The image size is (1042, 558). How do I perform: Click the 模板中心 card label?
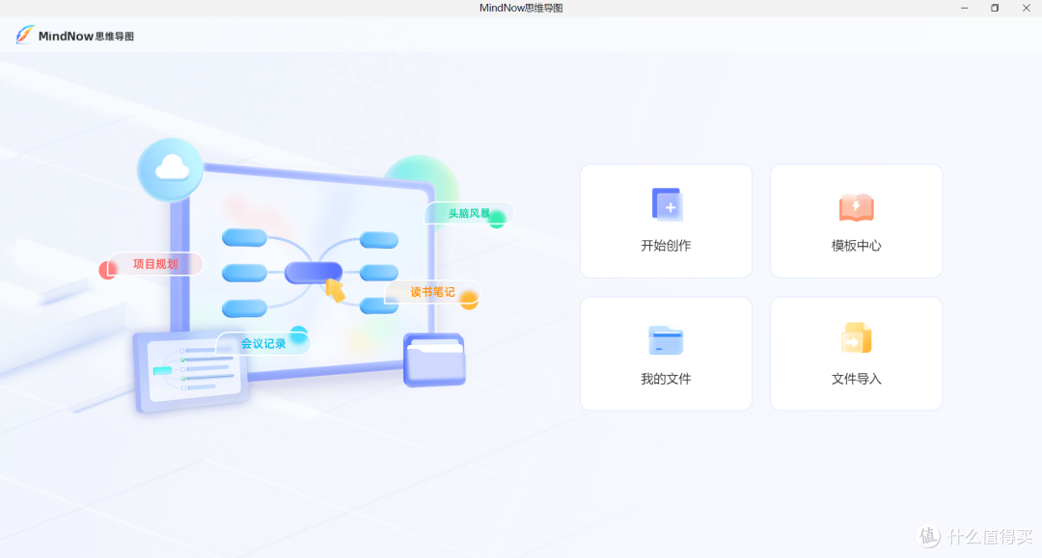[856, 246]
